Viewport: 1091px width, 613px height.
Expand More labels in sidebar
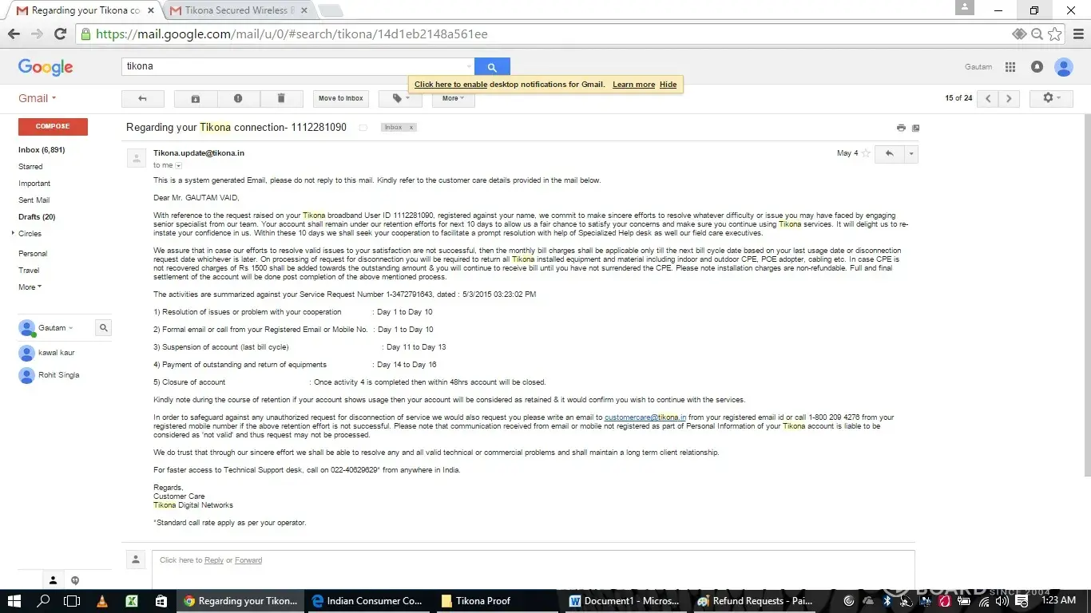tap(30, 287)
